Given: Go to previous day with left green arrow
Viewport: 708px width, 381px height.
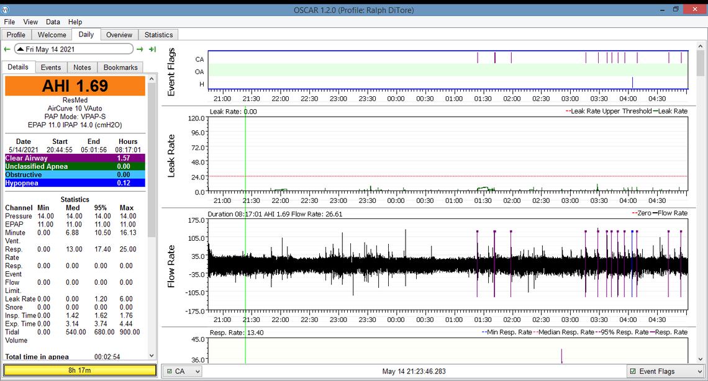Looking at the screenshot, I should (x=7, y=49).
